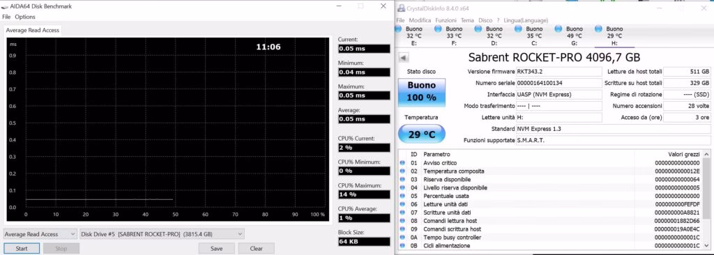
Task: Click status dot for Avviso critico row
Action: [x=402, y=163]
